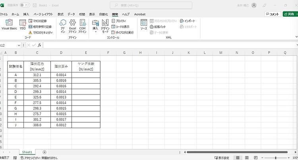
Task: Open control プロパティ properties
Action: click(x=119, y=21)
